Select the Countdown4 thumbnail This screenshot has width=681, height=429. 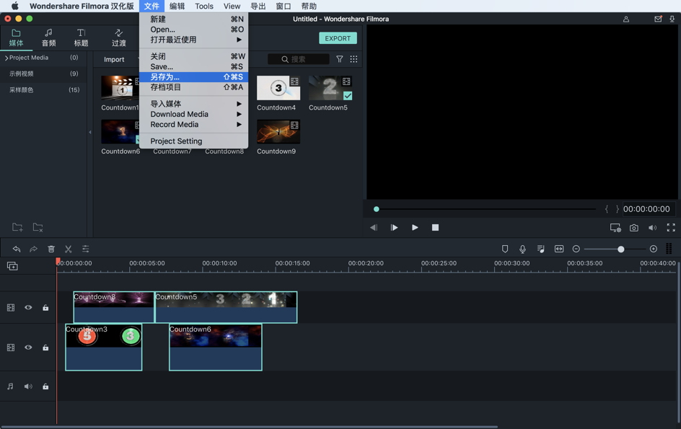278,88
